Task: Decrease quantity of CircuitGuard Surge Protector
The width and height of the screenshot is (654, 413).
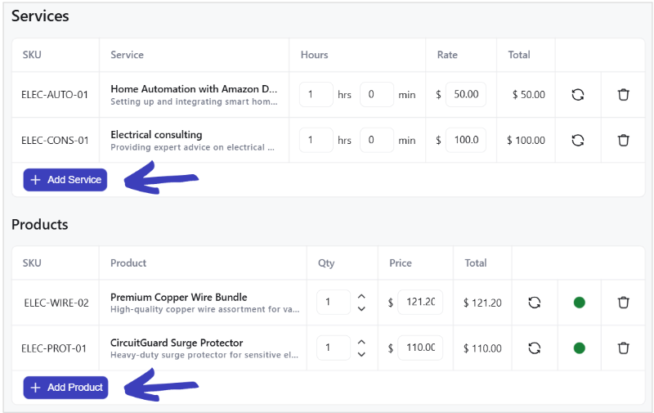Action: [x=361, y=354]
